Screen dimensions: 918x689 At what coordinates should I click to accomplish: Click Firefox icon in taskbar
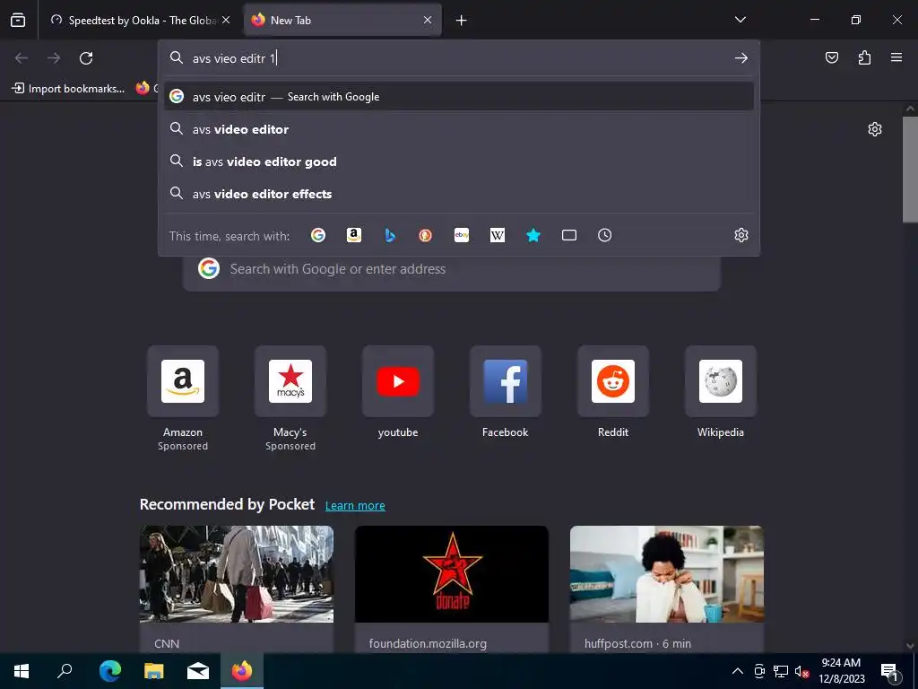[x=242, y=671]
